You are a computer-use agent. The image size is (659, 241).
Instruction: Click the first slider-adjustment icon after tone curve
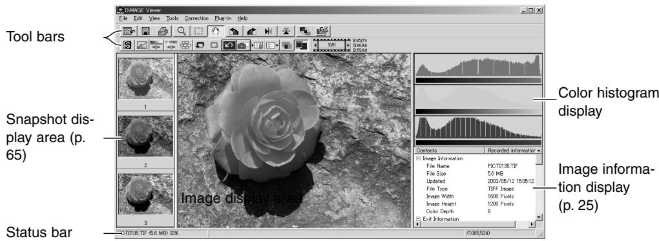[156, 45]
